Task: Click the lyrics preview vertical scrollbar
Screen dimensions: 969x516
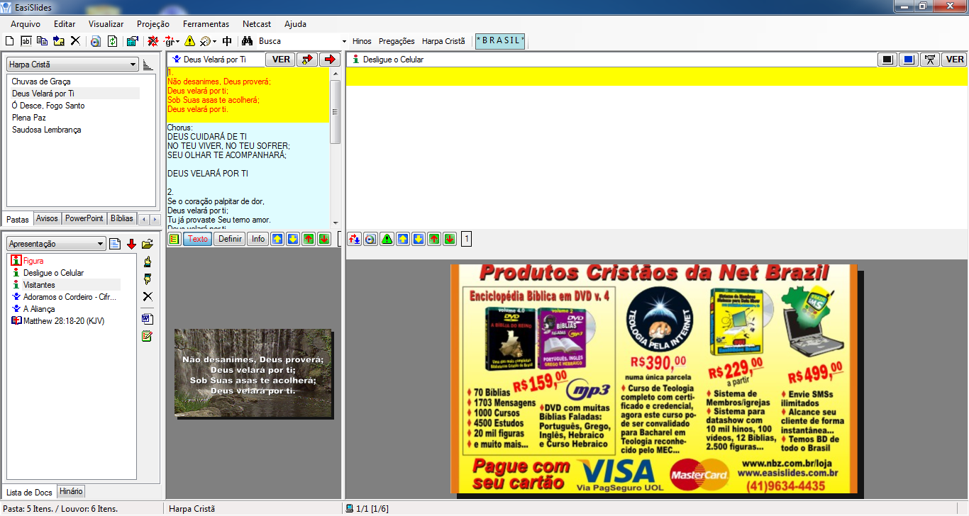Action: (x=336, y=147)
